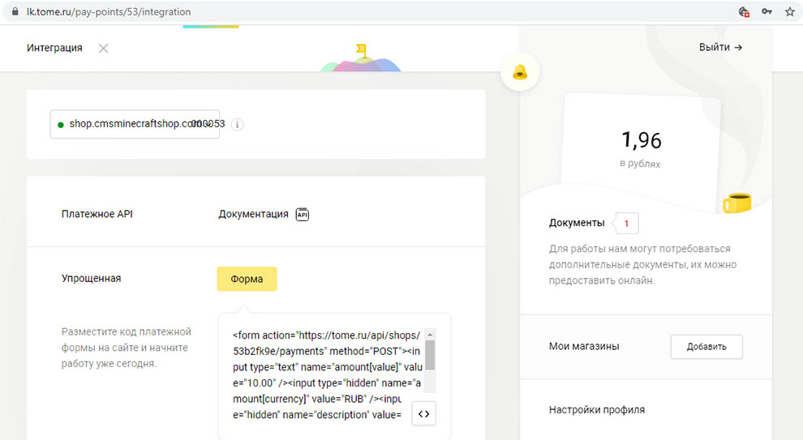Click the key password icon in address bar
Viewport: 803px width, 440px height.
(766, 12)
